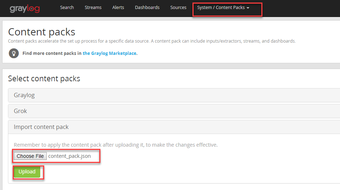Viewport: 340px width, 190px height.
Task: Click the content_pack.json file name
Action: (69, 156)
